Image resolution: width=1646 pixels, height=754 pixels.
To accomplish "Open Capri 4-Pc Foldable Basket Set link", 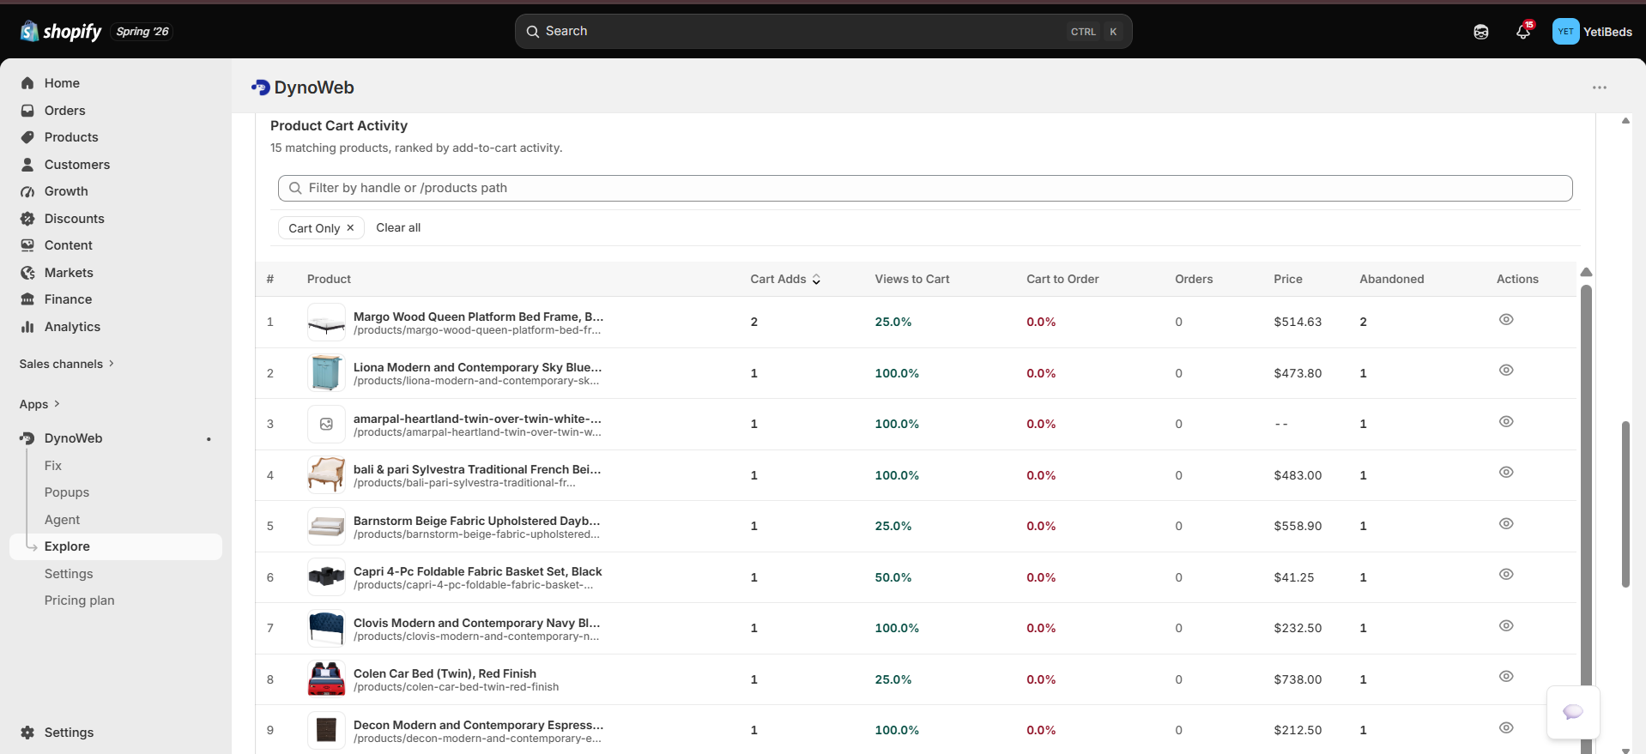I will [477, 571].
